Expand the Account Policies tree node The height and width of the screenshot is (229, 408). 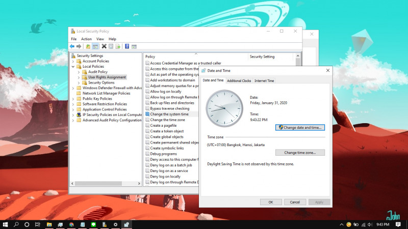73,61
